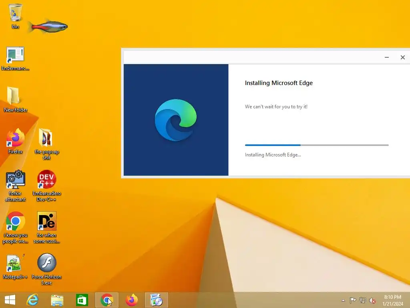Screen dimensions: 410x308
Task: Open the clock showing 8:10 PM
Action: (x=392, y=300)
